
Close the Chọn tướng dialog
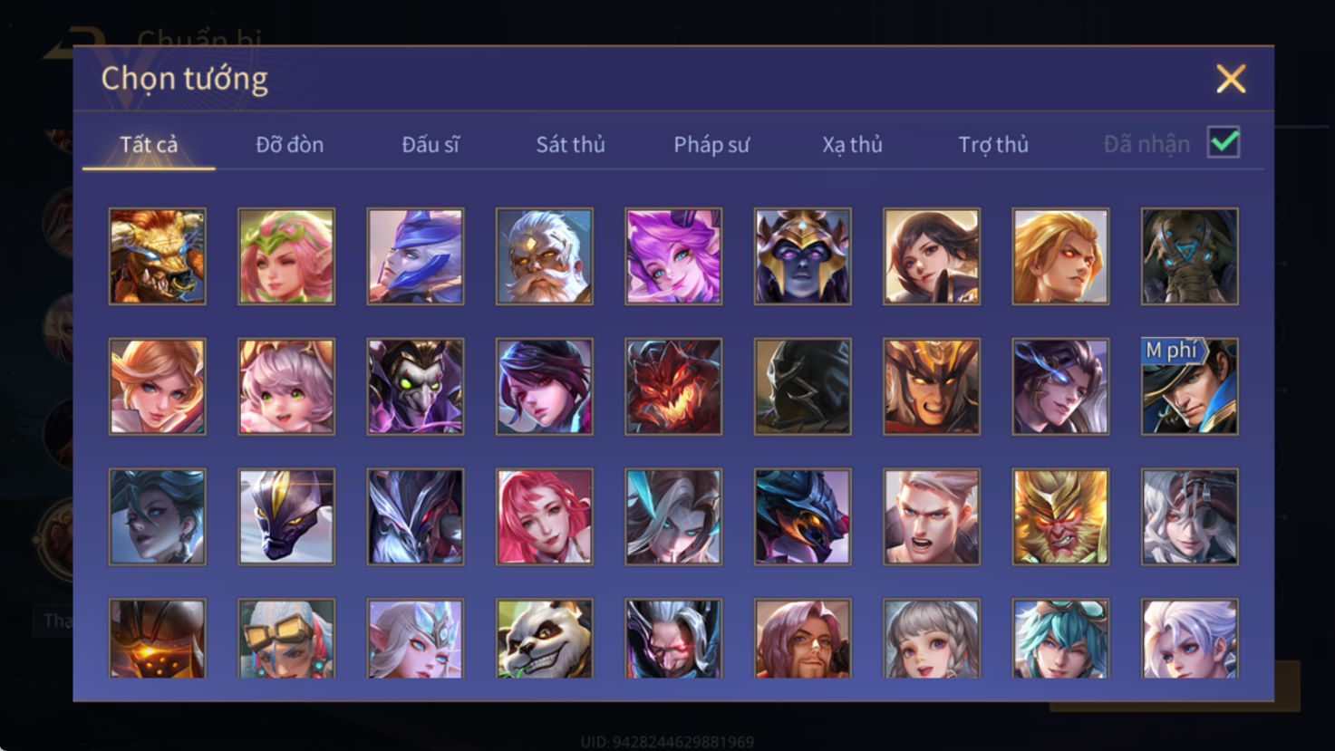click(1231, 79)
